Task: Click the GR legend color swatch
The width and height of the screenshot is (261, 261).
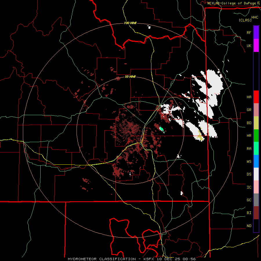Action: [x=256, y=110]
